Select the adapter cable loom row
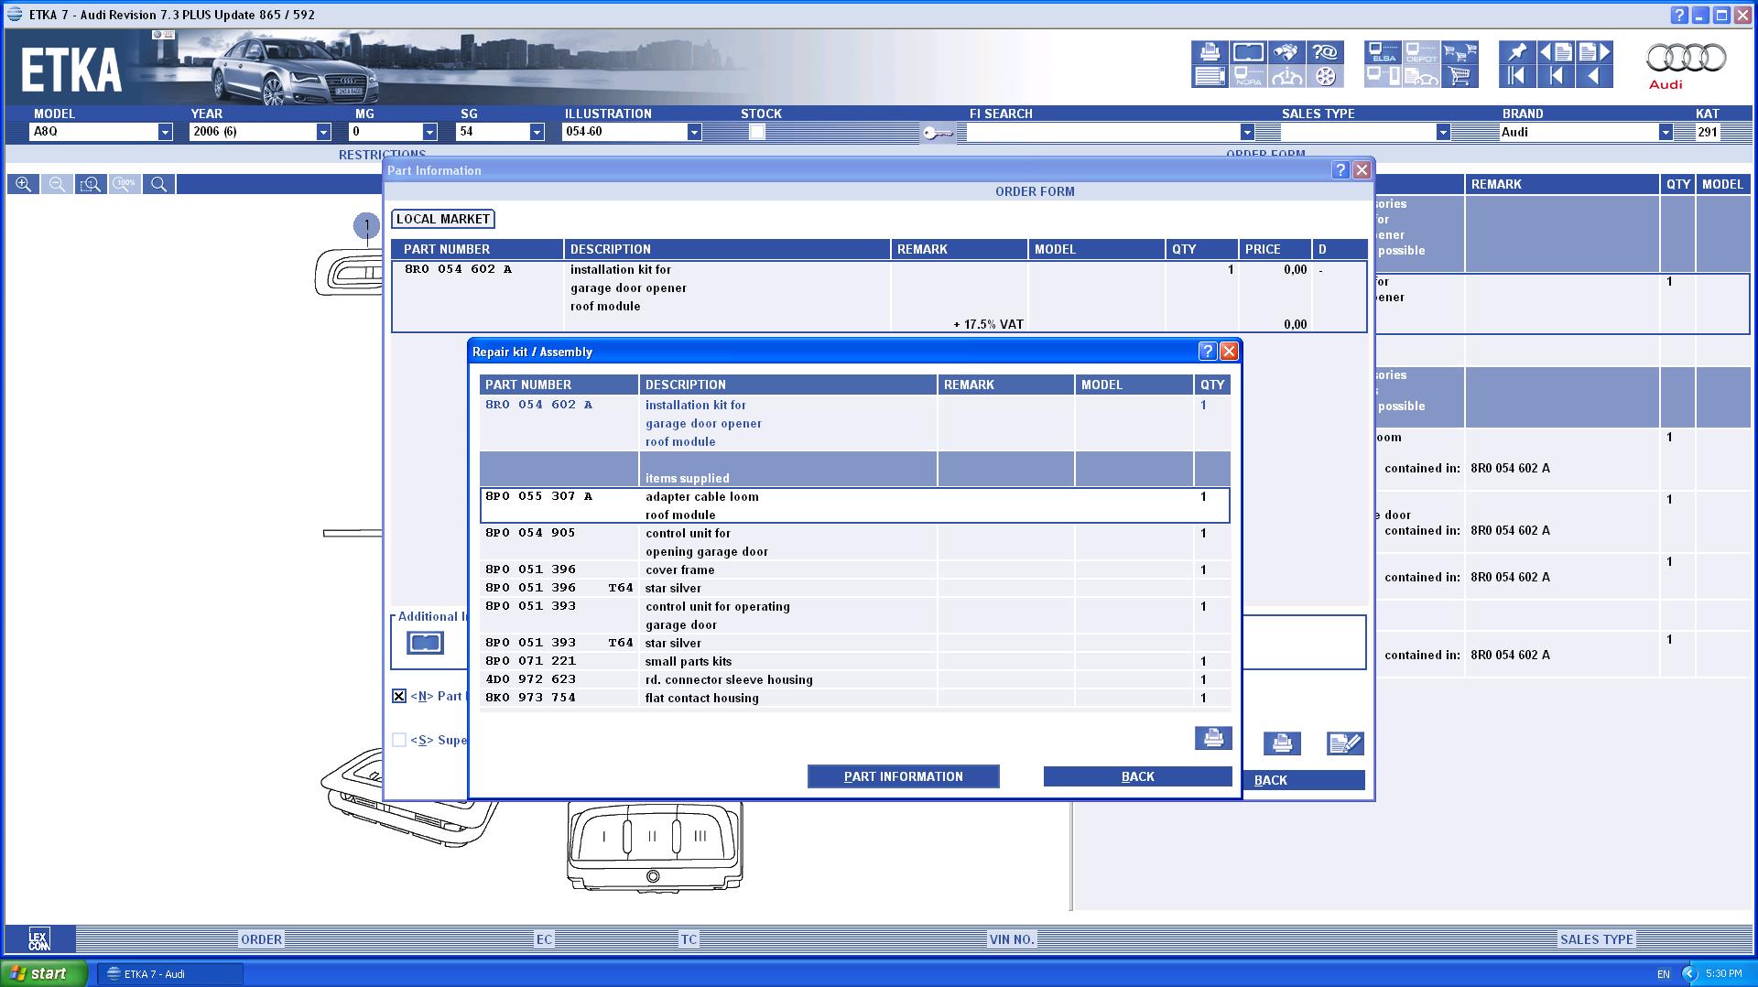This screenshot has height=987, width=1758. (854, 505)
